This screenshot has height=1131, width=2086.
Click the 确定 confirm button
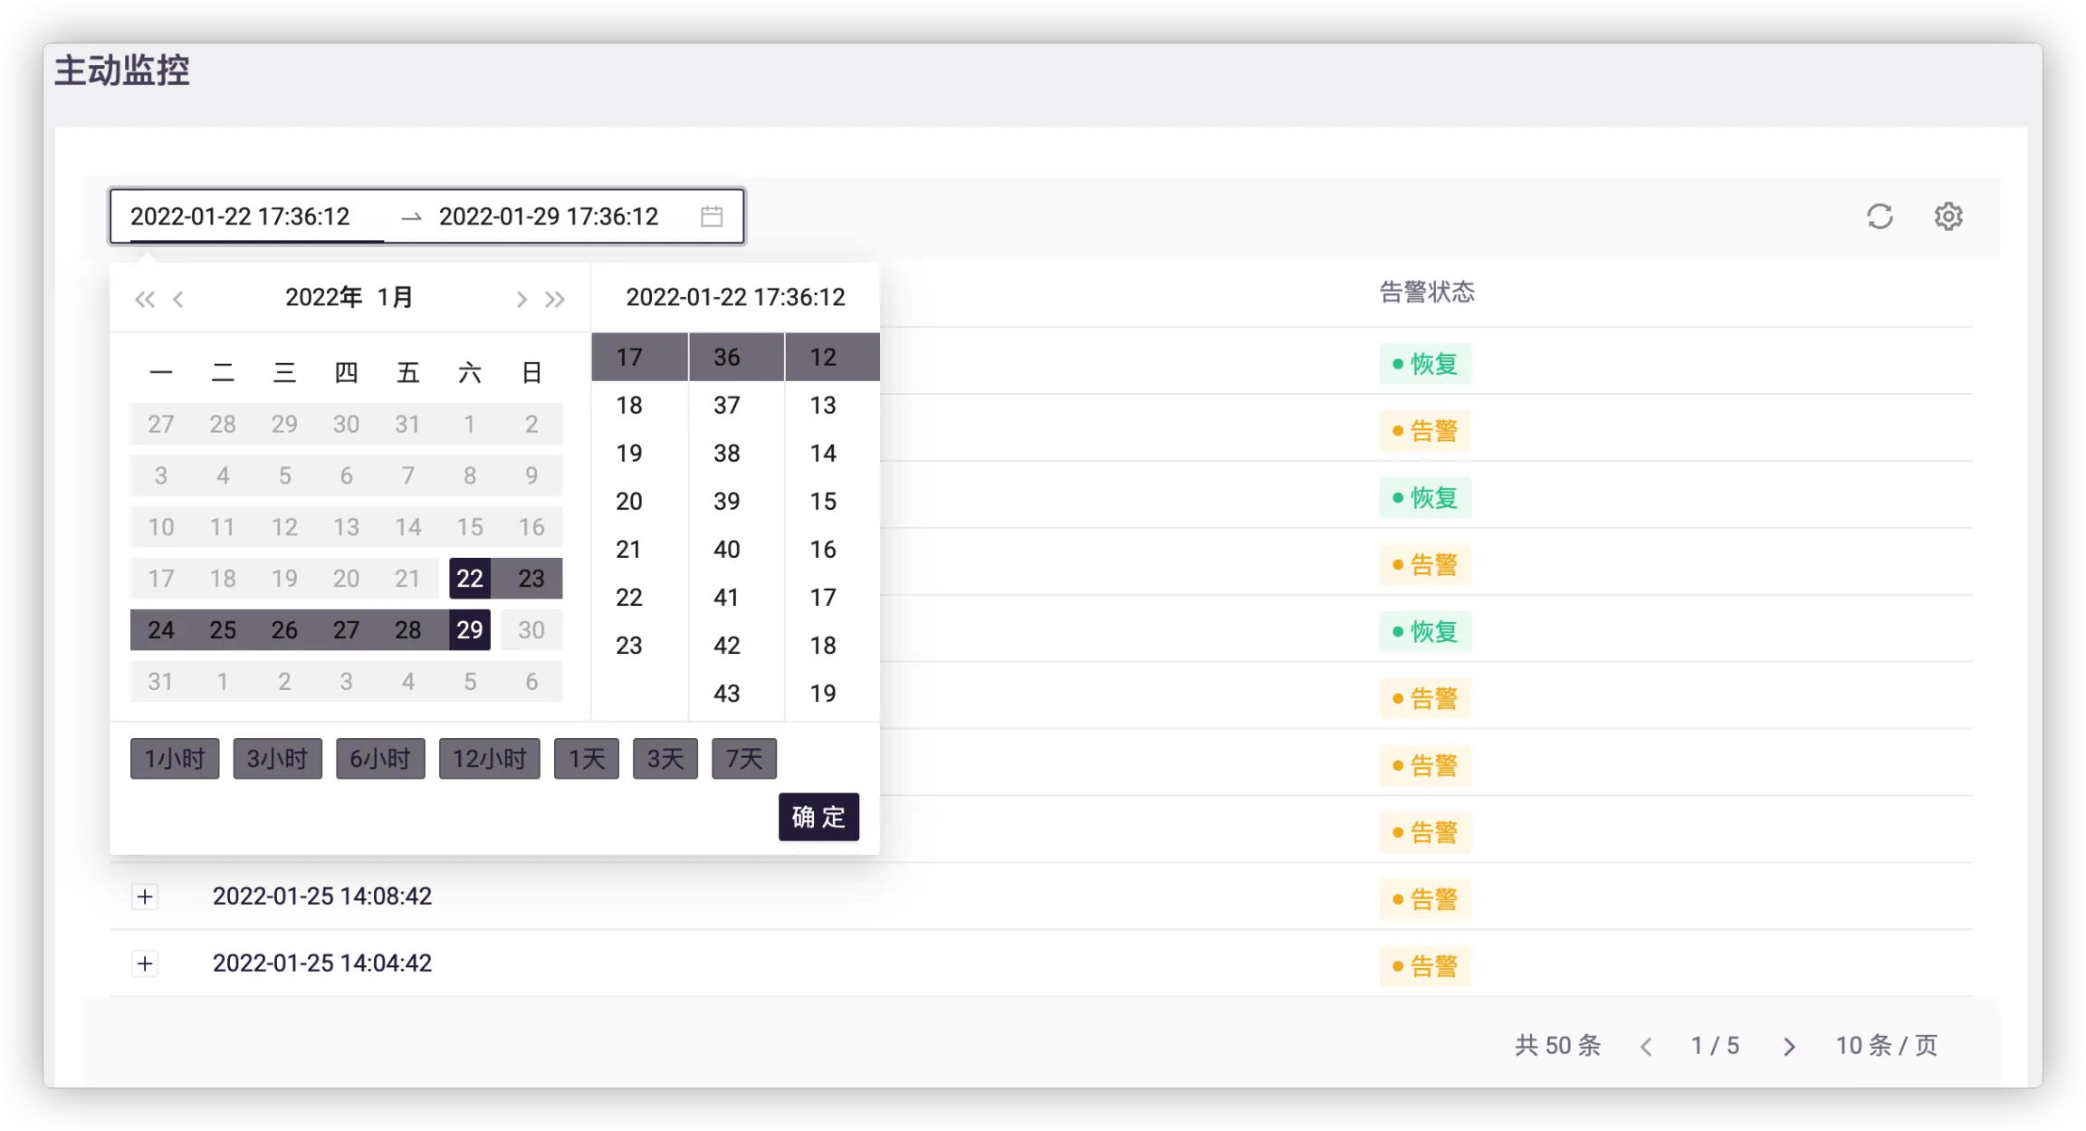click(x=818, y=817)
